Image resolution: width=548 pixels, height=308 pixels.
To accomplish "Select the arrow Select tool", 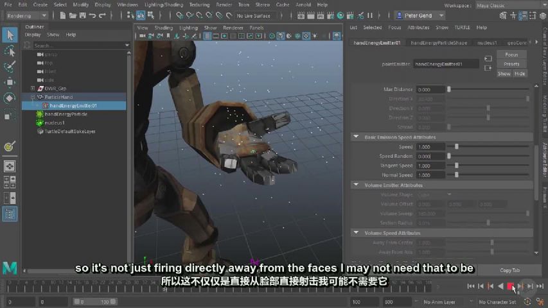I will click(x=10, y=35).
